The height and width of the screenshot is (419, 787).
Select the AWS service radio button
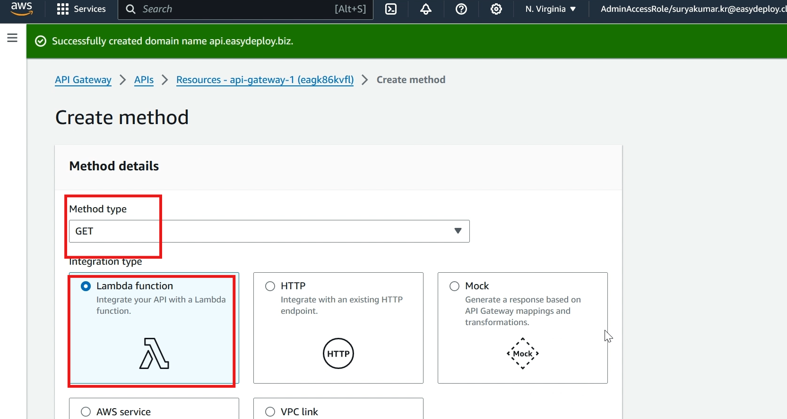click(x=86, y=412)
